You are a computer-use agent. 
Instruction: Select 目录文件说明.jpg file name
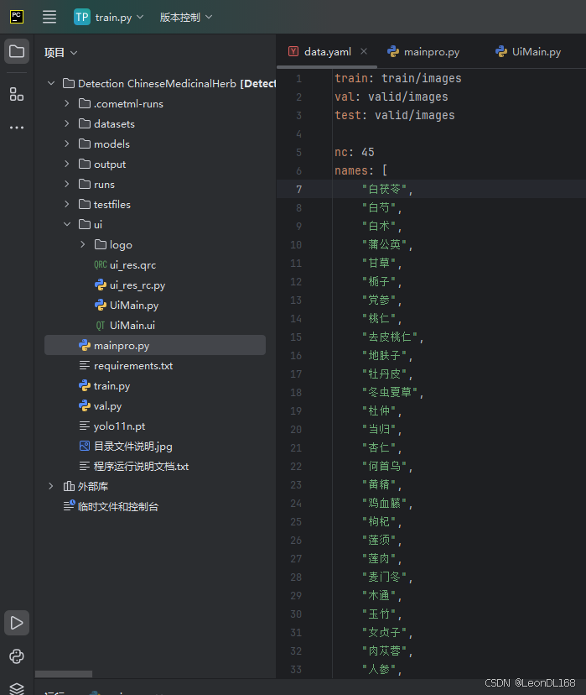click(132, 447)
